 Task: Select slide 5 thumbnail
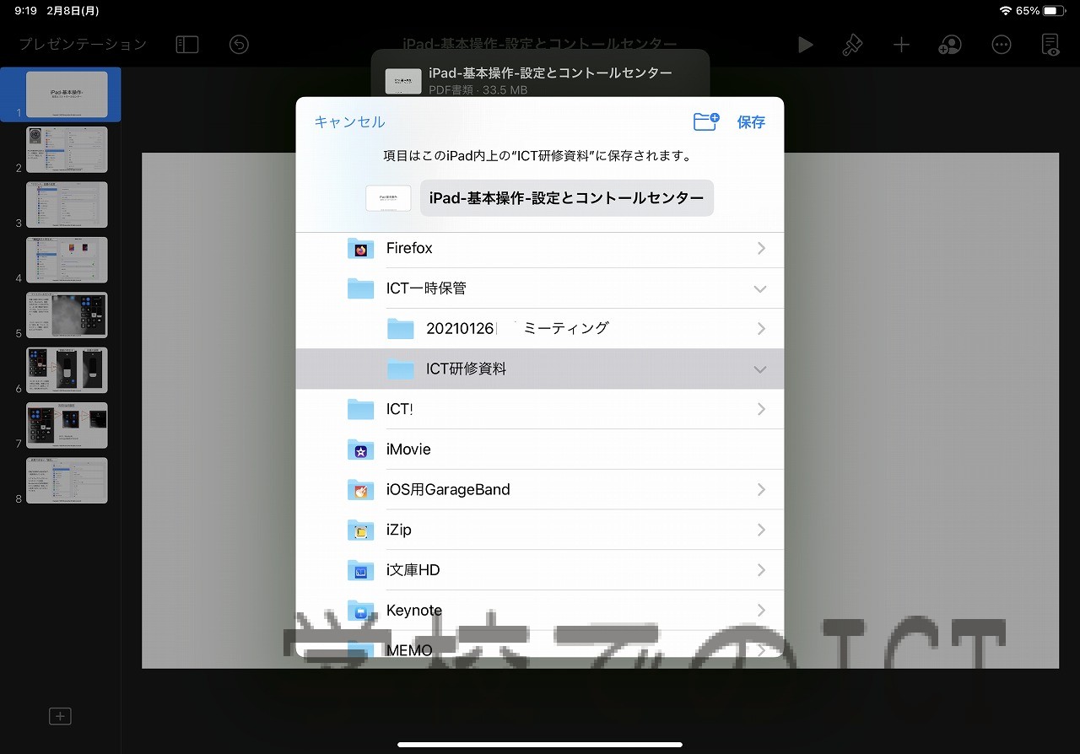(x=67, y=315)
